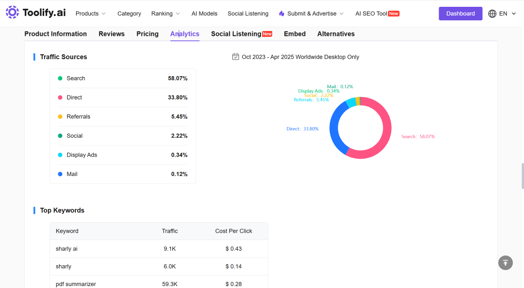Expand the Products dropdown menu
This screenshot has width=524, height=288.
click(90, 14)
